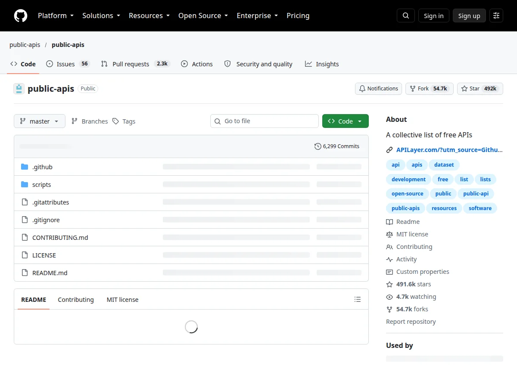Open Security and quality tab

pos(258,64)
